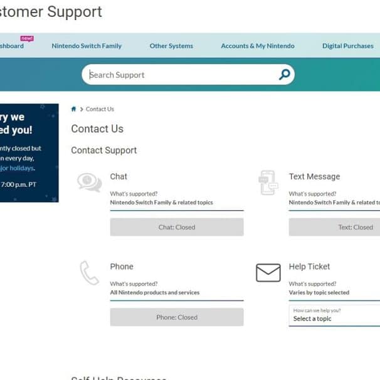
Task: Click the home breadcrumb icon
Action: pos(74,109)
